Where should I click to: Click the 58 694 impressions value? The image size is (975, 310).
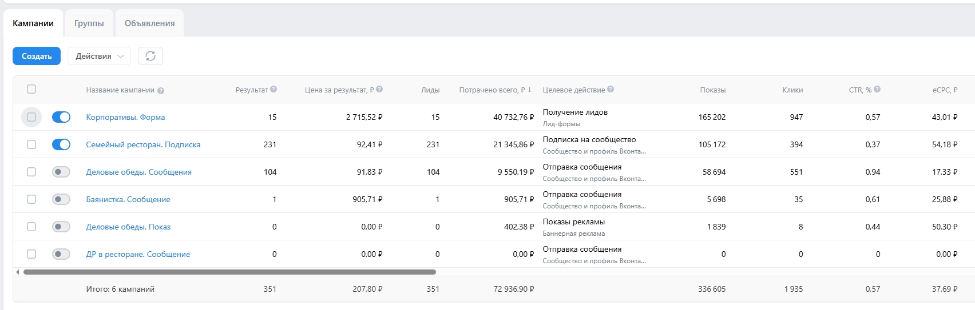[714, 172]
